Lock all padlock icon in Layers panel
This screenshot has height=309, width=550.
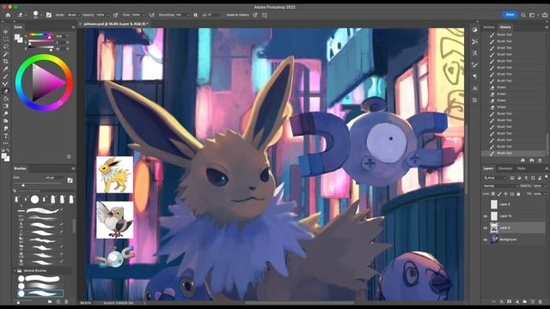coord(518,194)
